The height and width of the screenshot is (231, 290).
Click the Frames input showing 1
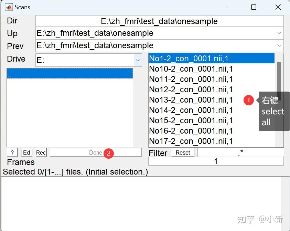pyautogui.click(x=216, y=161)
